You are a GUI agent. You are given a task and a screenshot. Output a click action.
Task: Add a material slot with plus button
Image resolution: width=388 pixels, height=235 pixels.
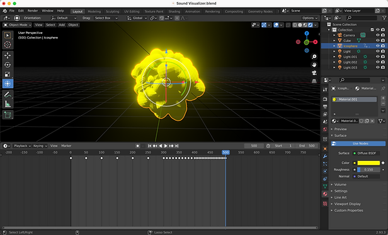click(x=383, y=98)
